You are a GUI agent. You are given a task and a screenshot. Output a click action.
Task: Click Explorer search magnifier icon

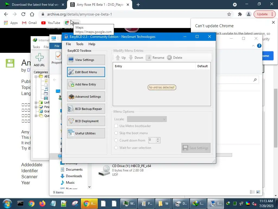coord(255,80)
